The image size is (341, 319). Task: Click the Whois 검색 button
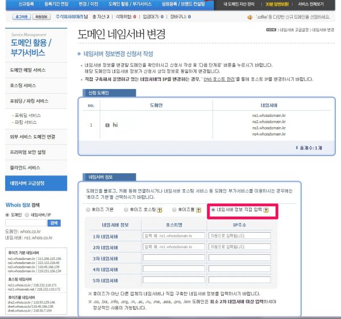coord(54,223)
